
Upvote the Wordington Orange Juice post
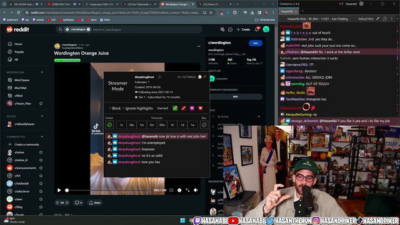pyautogui.click(x=57, y=202)
